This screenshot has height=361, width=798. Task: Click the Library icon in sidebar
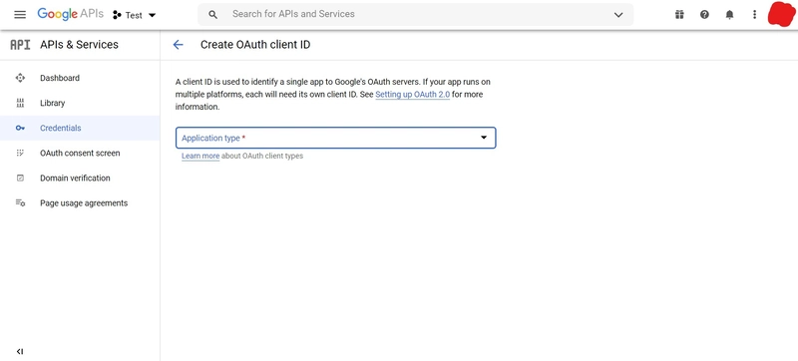coord(20,103)
